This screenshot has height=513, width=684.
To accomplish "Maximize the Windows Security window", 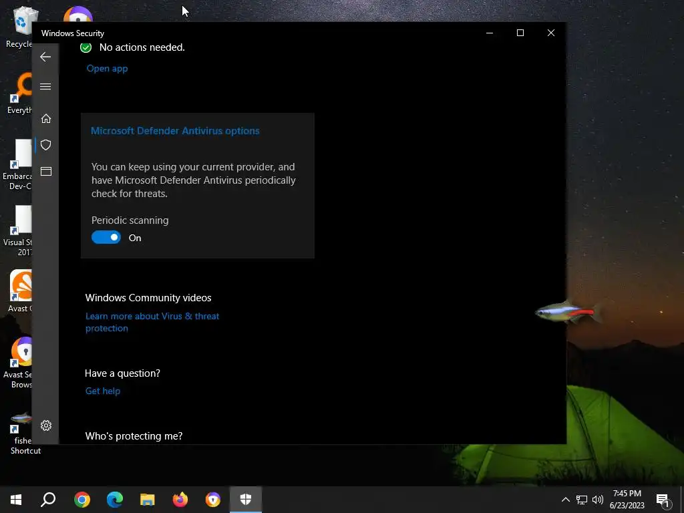I will pos(520,33).
